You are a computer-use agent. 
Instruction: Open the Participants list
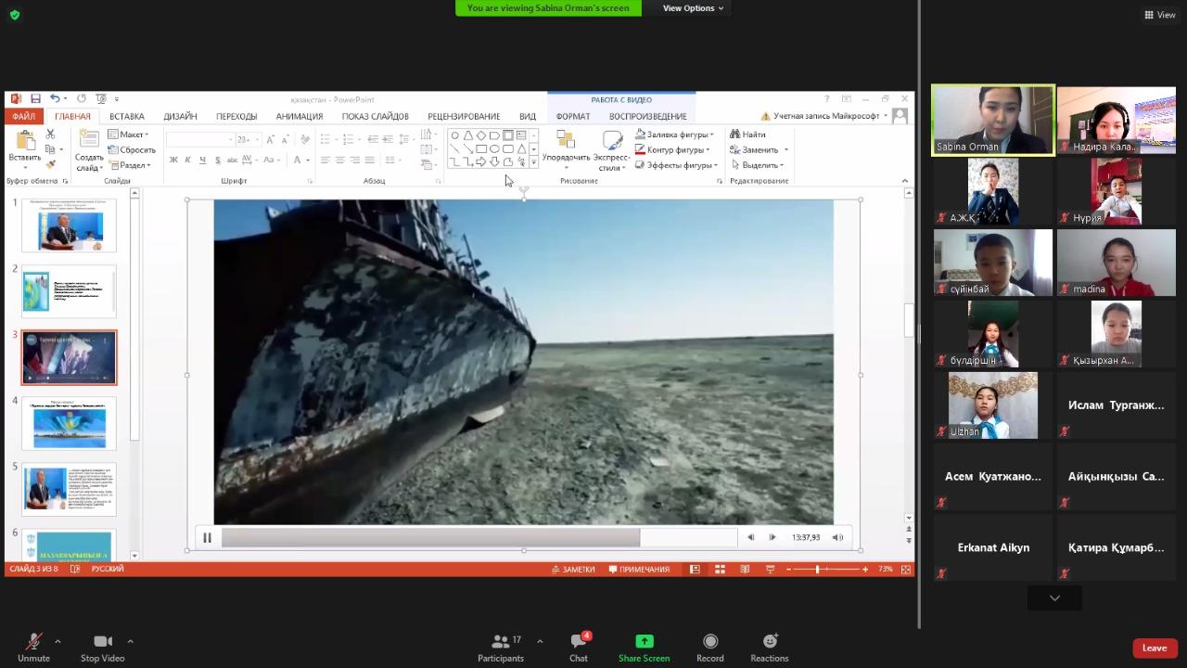[501, 647]
